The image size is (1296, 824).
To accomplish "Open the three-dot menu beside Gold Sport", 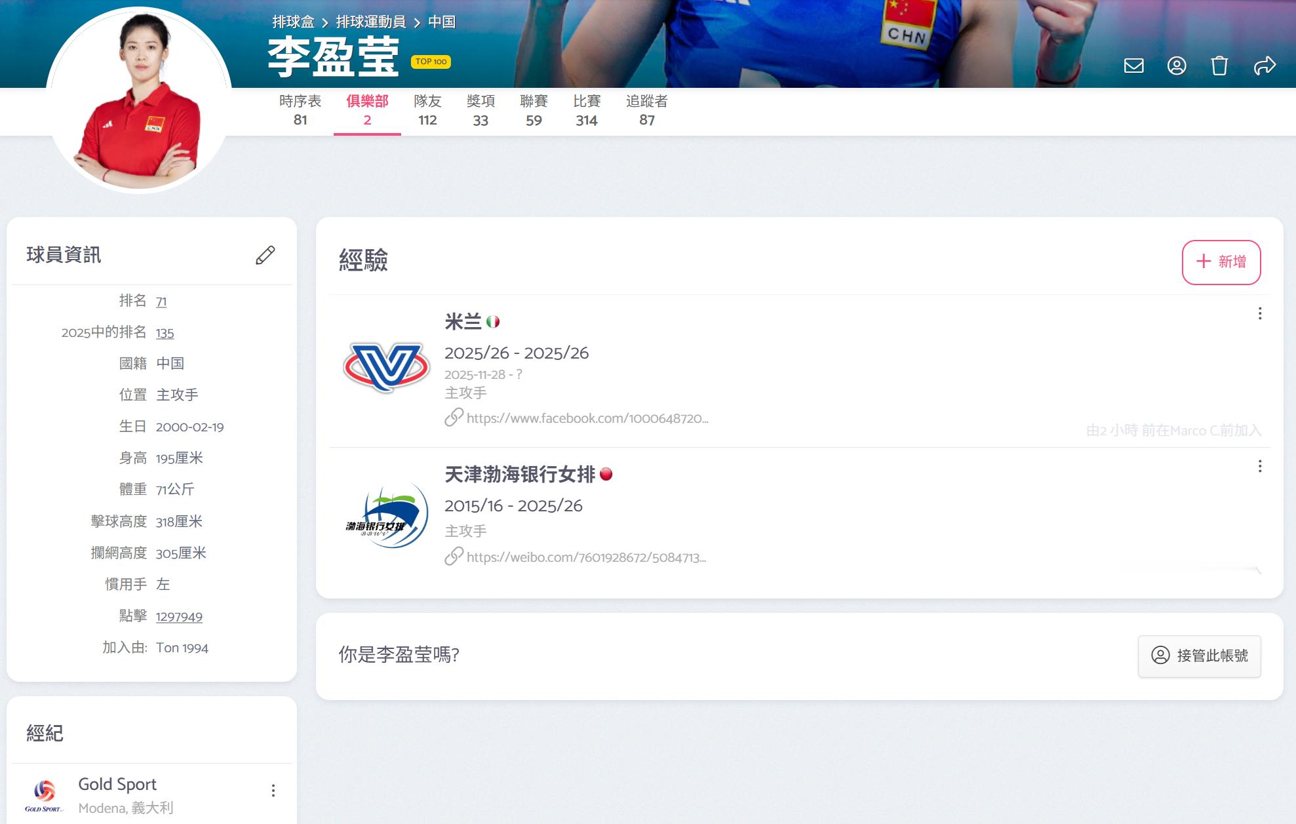I will (273, 790).
